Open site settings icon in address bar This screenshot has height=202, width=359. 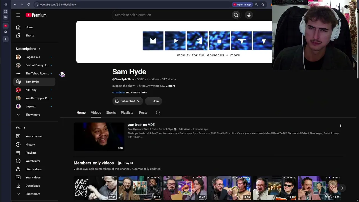point(36,4)
